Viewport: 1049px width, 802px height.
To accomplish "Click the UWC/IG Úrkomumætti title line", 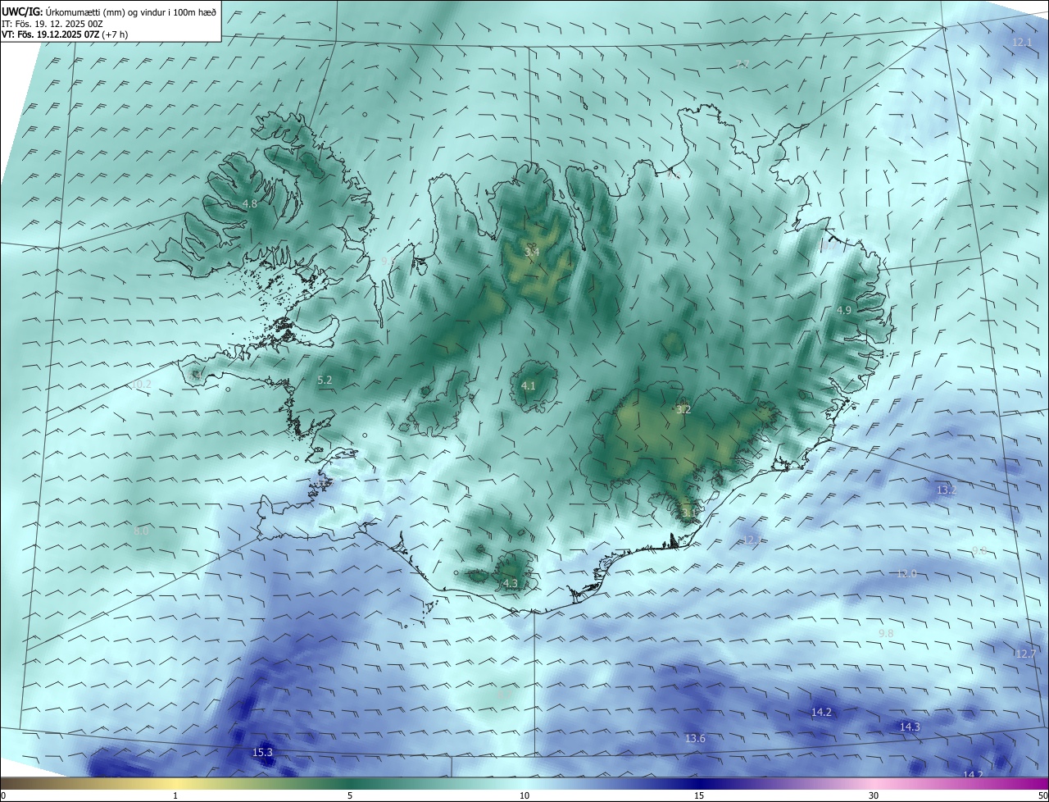I will [109, 11].
